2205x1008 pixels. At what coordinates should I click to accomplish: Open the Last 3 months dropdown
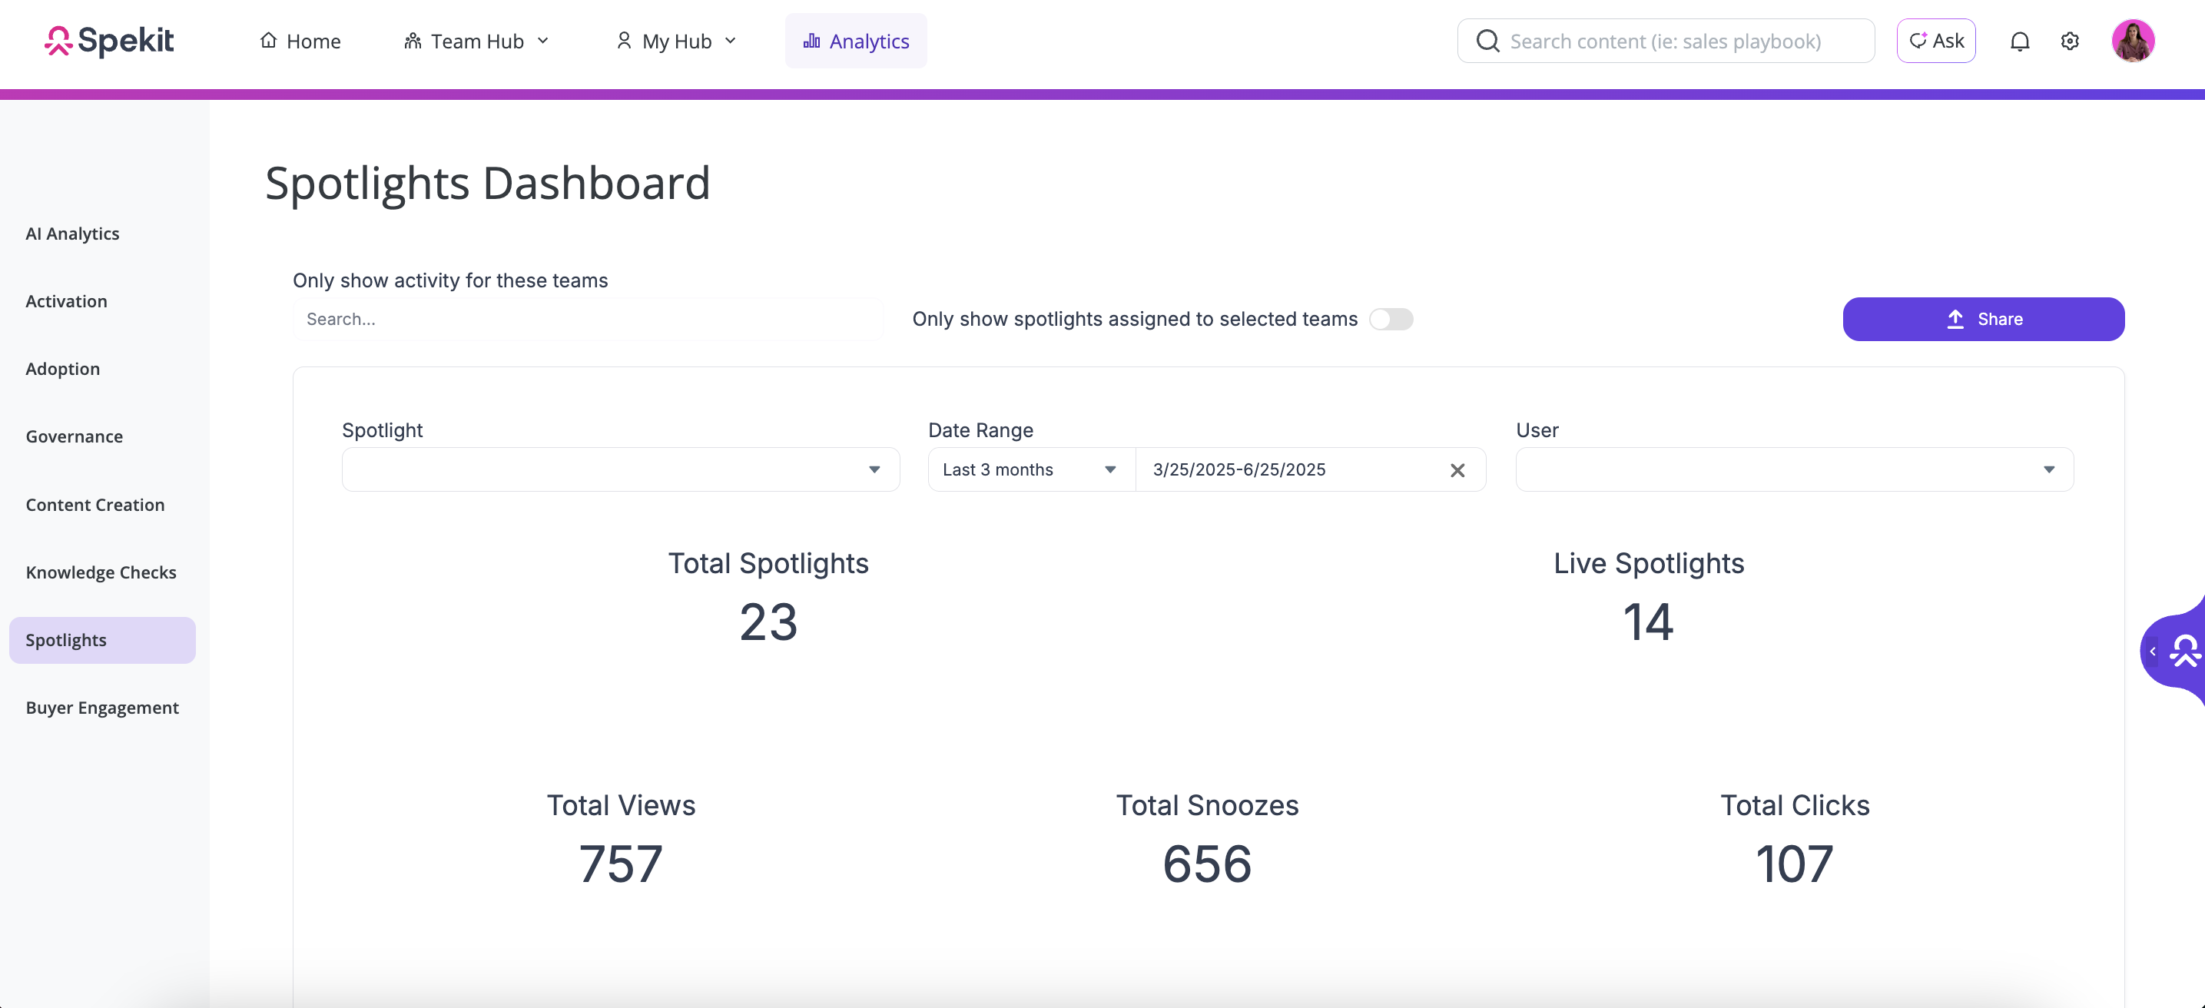(x=1032, y=469)
